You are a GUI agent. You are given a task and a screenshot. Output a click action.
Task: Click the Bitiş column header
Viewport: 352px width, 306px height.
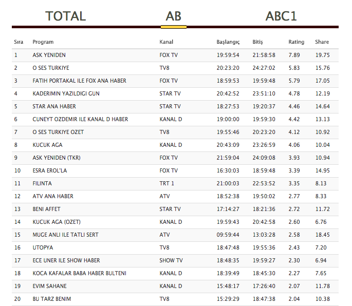click(257, 42)
